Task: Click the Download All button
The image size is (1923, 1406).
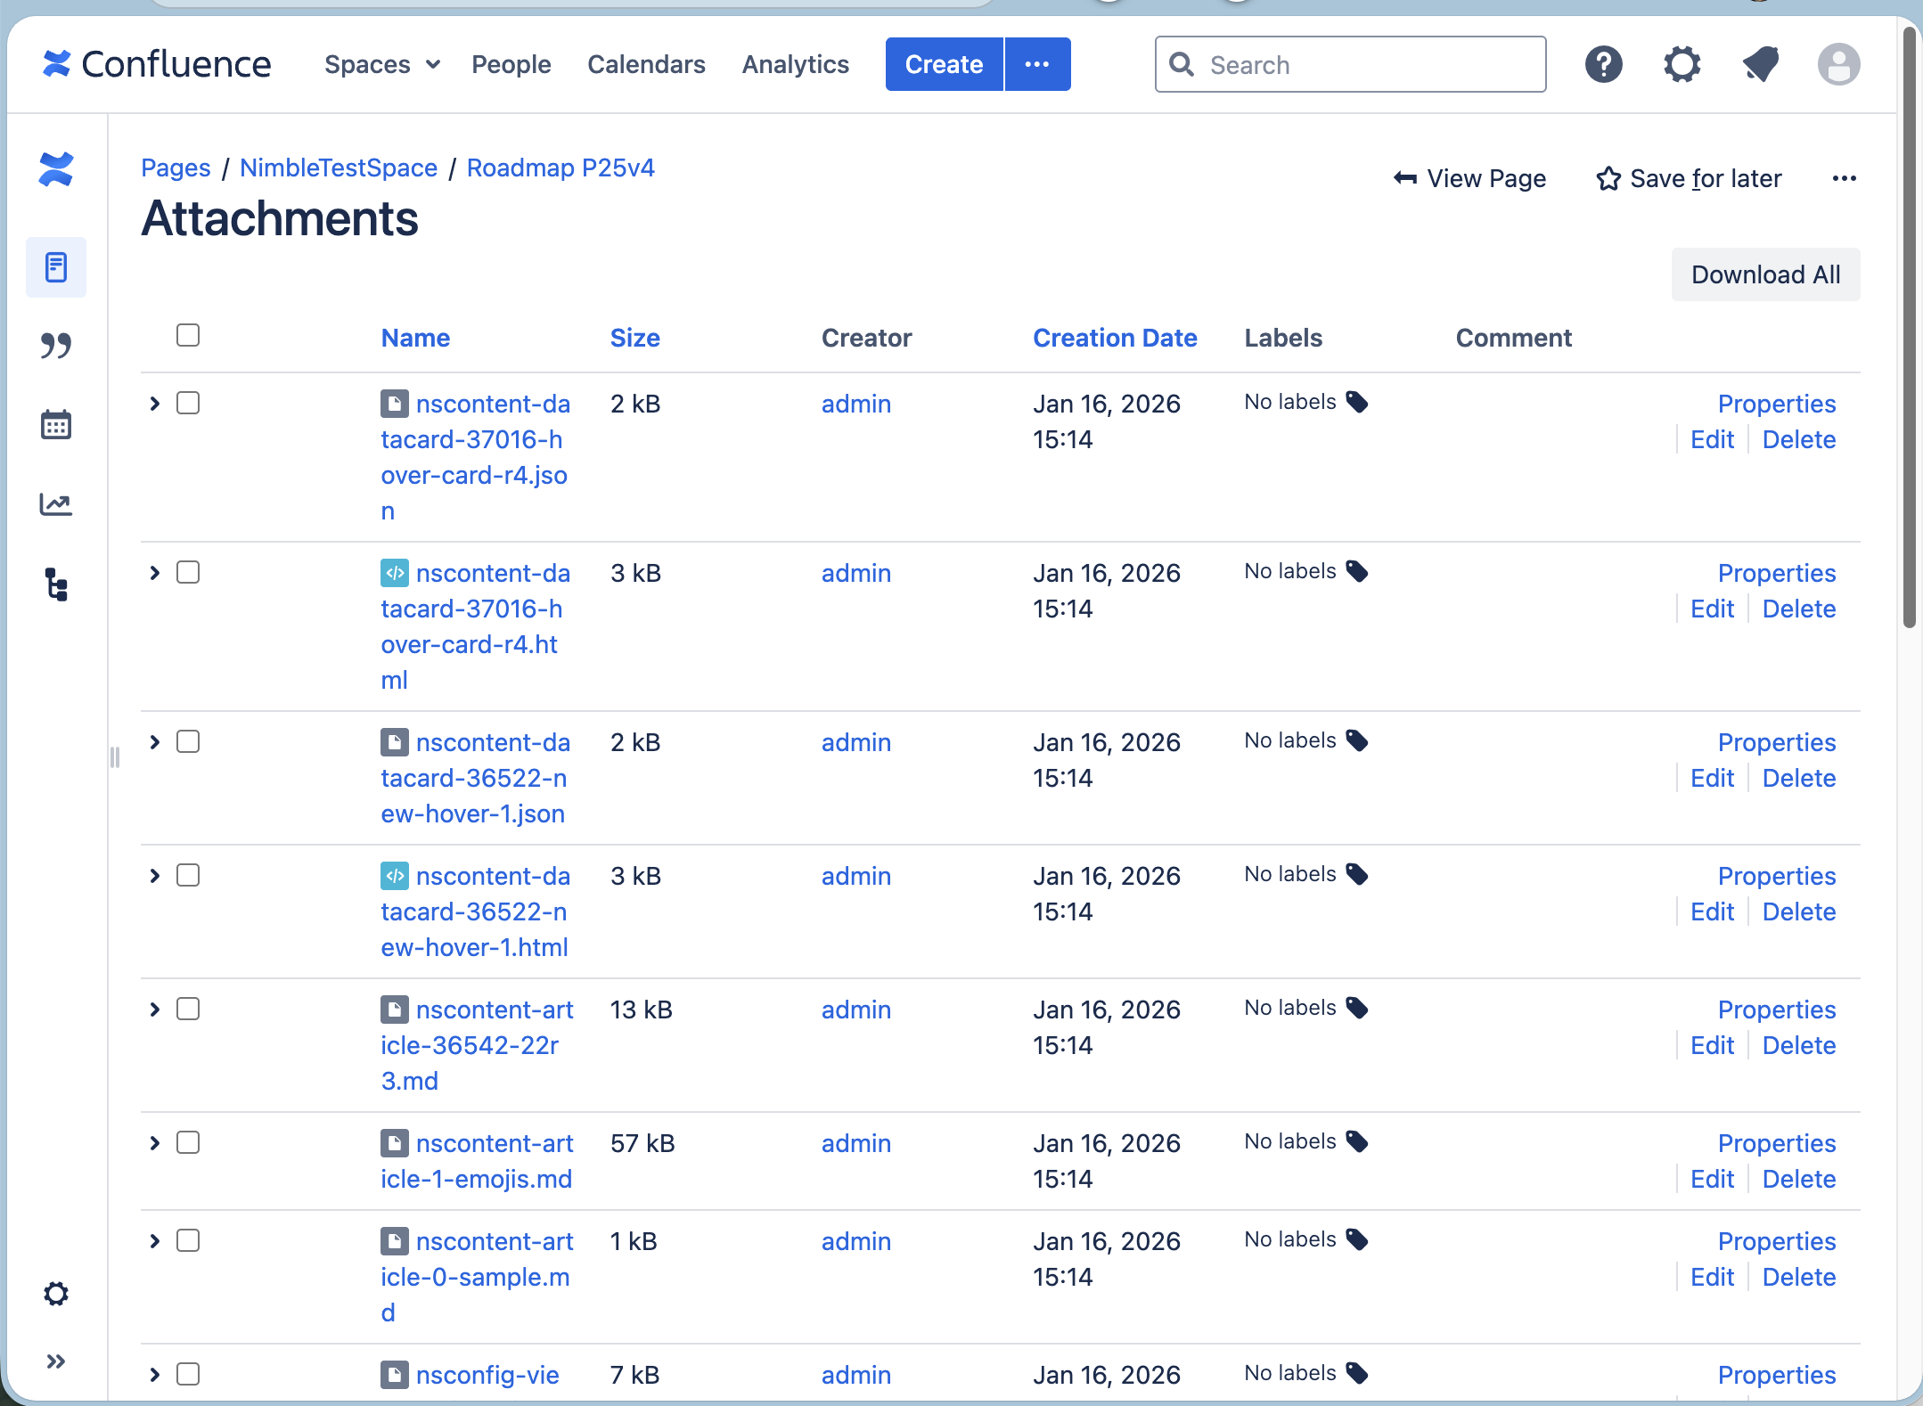Action: click(x=1763, y=274)
